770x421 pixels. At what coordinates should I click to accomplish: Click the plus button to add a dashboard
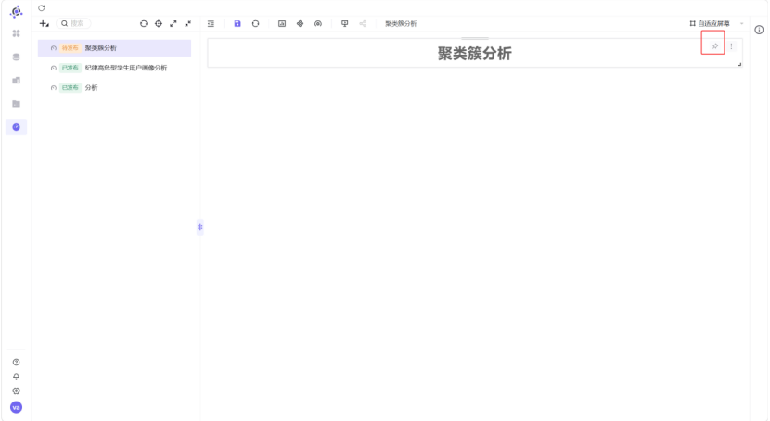(x=45, y=23)
